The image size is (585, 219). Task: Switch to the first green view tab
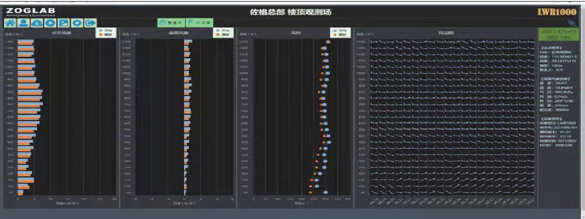point(170,23)
